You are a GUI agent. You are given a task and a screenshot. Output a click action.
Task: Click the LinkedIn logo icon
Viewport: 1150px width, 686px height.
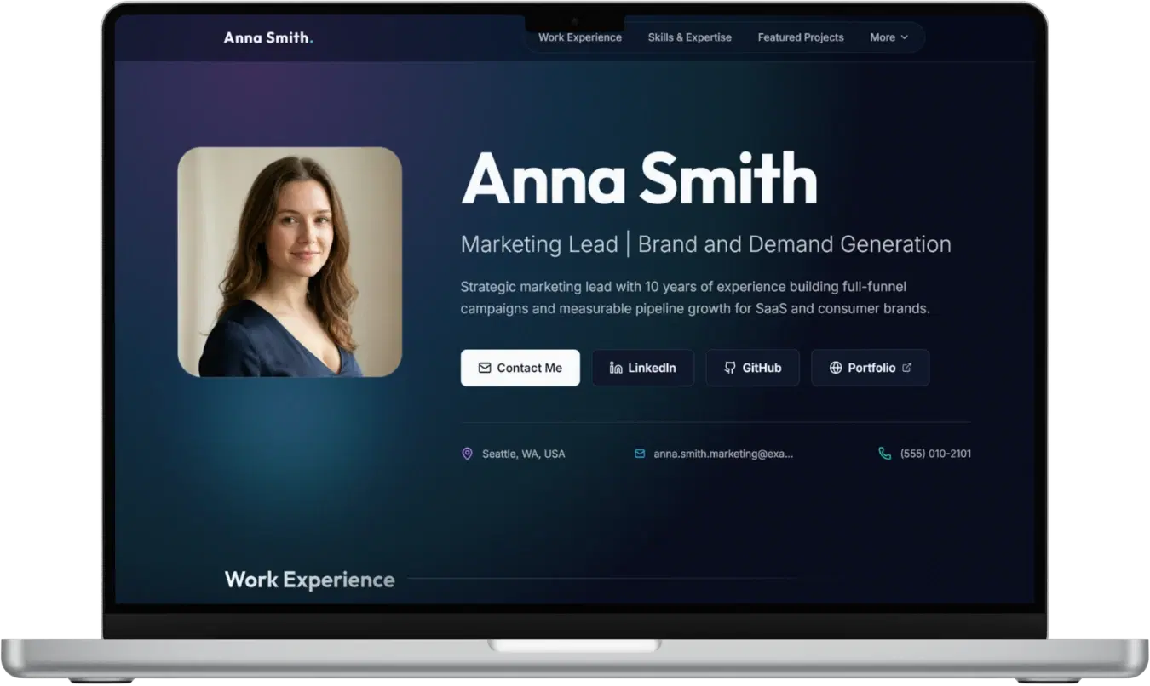(616, 368)
